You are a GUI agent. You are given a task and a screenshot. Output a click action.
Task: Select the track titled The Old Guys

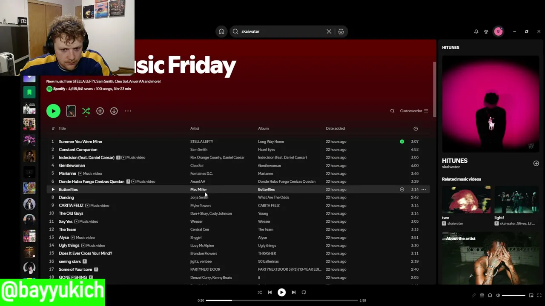[x=71, y=213]
